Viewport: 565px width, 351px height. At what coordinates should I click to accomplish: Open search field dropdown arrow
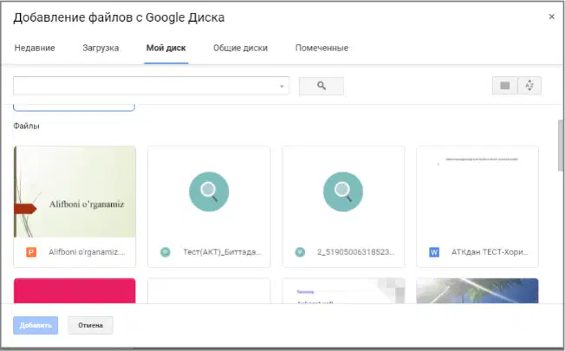(x=282, y=86)
